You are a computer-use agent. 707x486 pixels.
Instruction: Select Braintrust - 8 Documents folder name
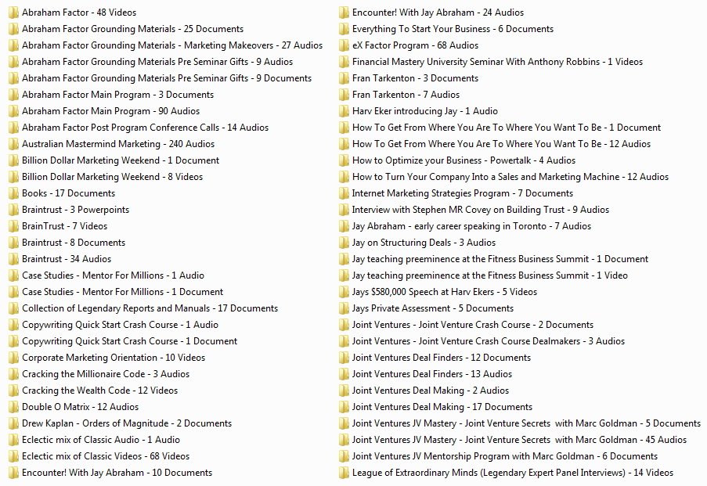point(74,243)
